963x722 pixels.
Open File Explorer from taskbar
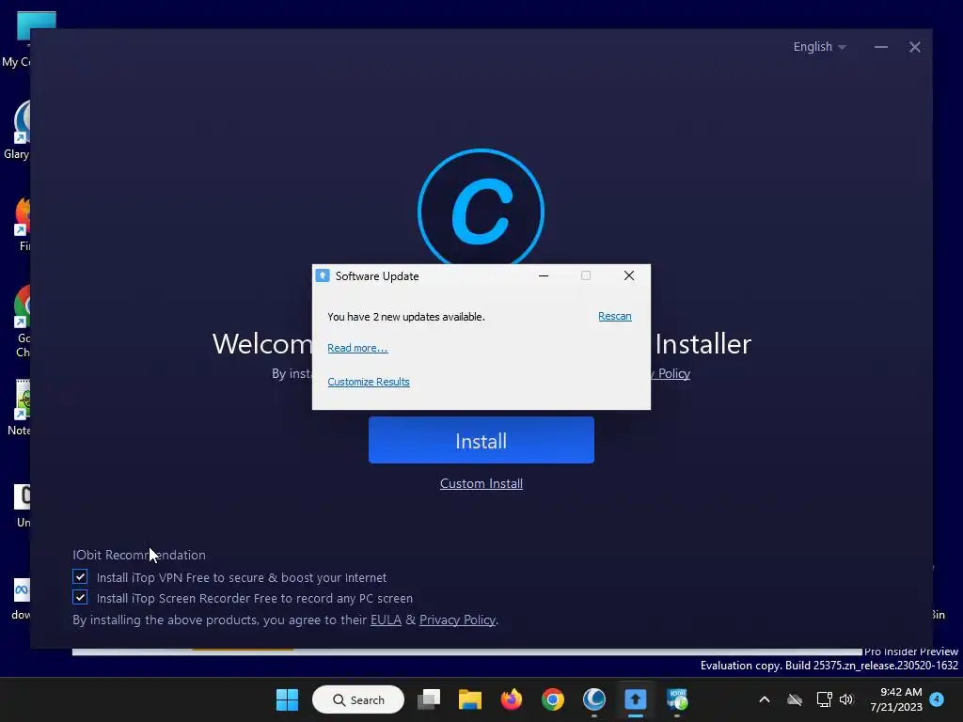(x=470, y=699)
